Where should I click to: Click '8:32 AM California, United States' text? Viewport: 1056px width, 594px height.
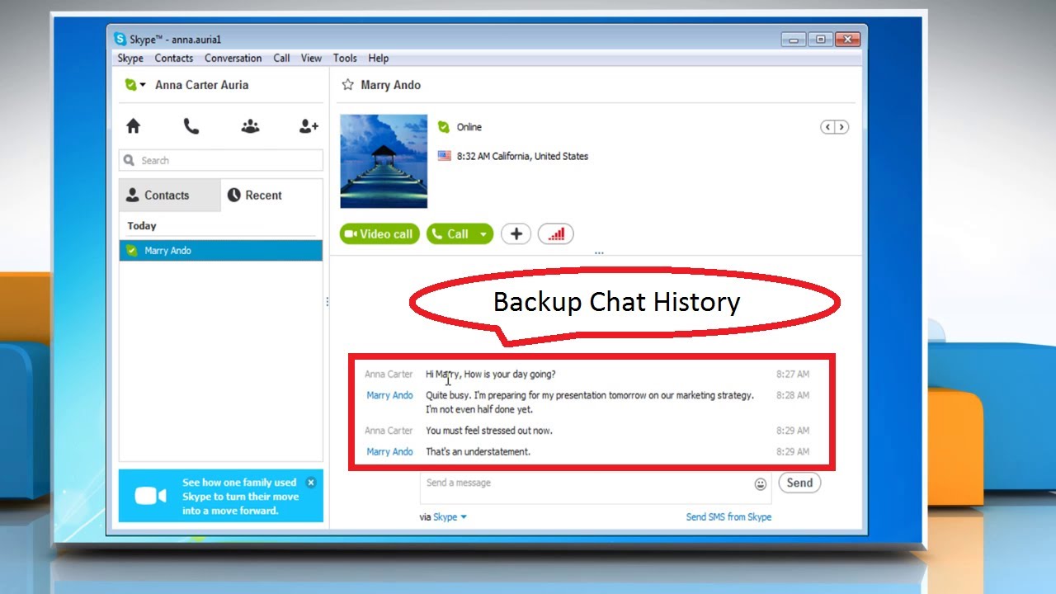tap(522, 156)
